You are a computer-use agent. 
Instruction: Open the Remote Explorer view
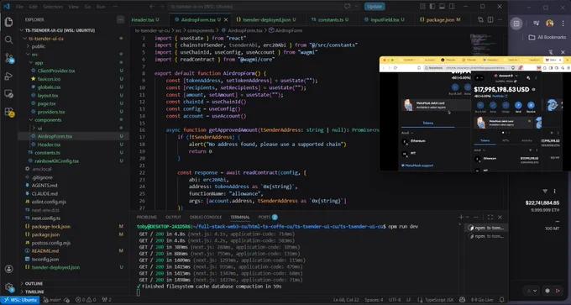[8, 94]
